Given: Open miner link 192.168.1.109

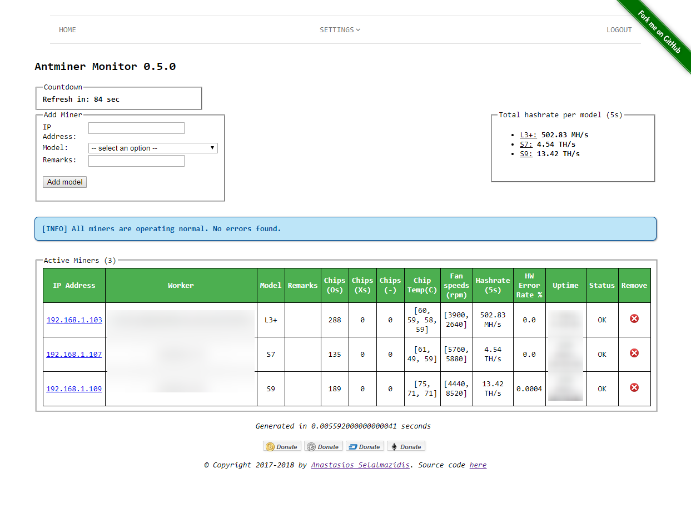Looking at the screenshot, I should tap(74, 388).
